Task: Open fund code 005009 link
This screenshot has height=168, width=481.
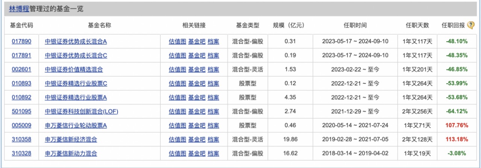Action: [x=21, y=125]
